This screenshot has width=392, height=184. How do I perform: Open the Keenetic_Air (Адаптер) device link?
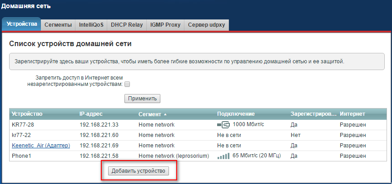click(x=41, y=145)
